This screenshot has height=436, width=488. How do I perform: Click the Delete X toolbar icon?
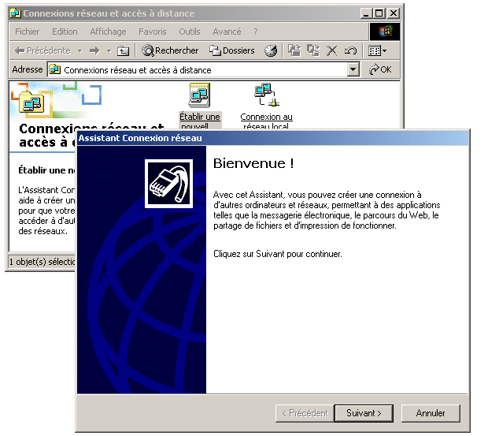(x=332, y=50)
